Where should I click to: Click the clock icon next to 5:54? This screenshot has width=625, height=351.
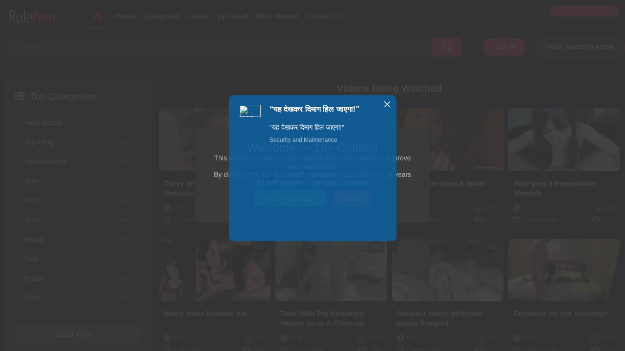(401, 338)
